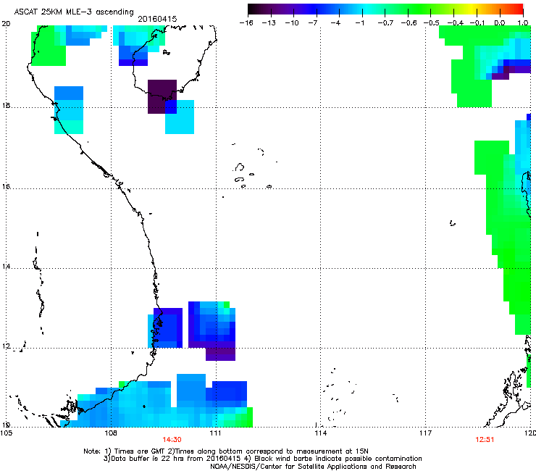Click the 12 latitude axis label
The image size is (536, 471).
click(6, 346)
